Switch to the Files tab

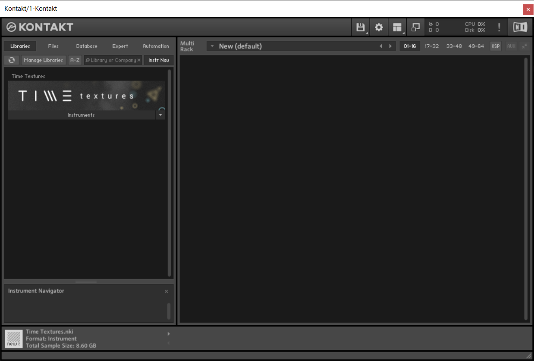coord(53,46)
